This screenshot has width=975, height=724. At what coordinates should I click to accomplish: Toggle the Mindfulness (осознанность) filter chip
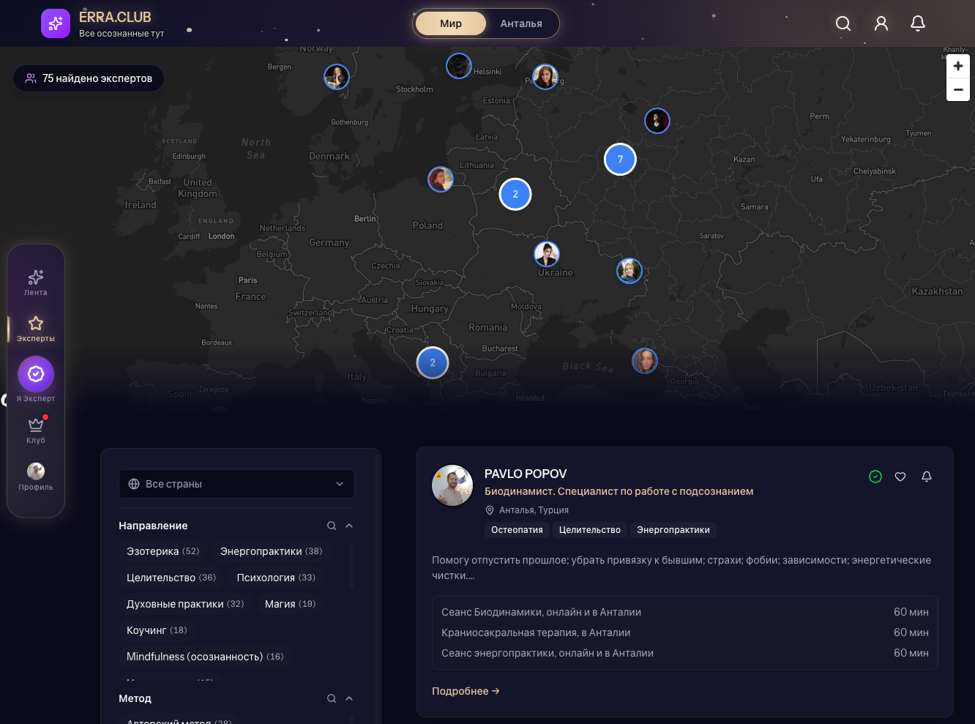(205, 657)
